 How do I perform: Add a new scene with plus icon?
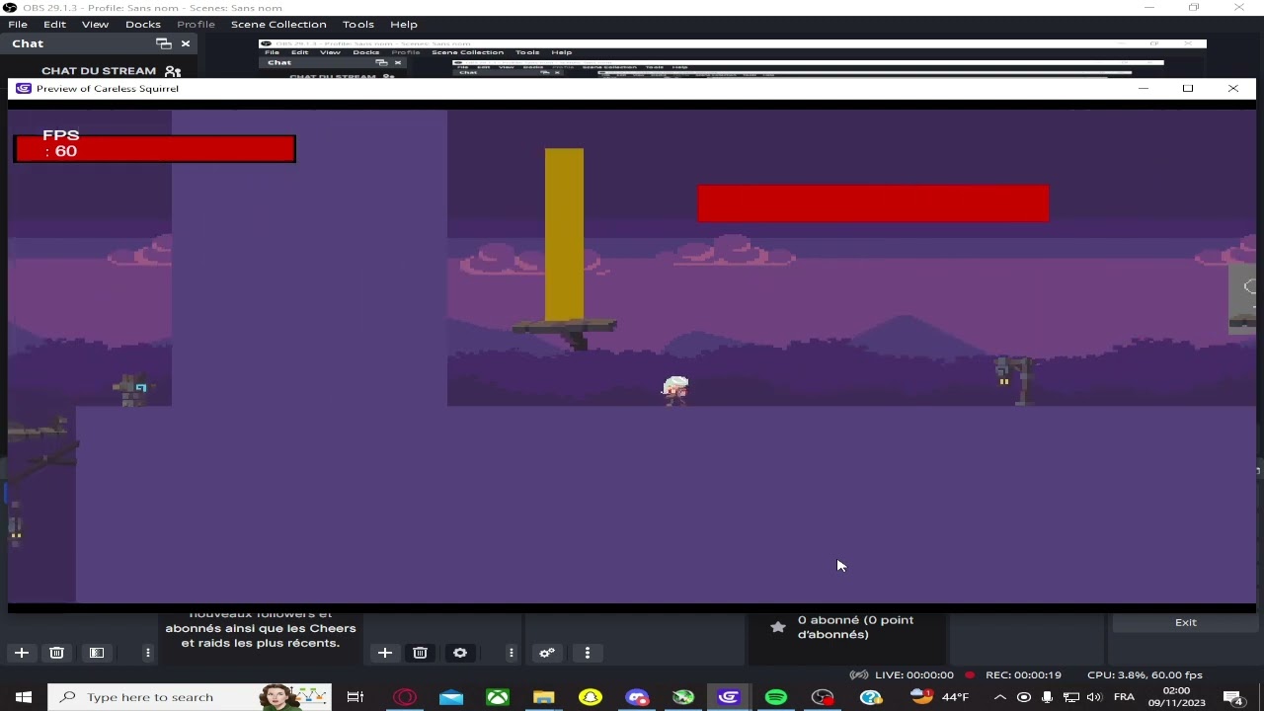pos(22,653)
